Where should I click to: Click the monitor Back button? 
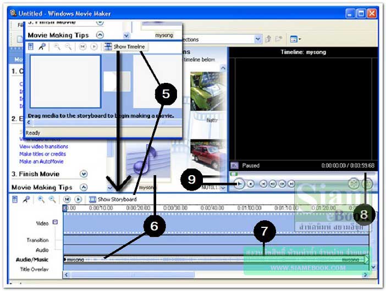coord(263,184)
